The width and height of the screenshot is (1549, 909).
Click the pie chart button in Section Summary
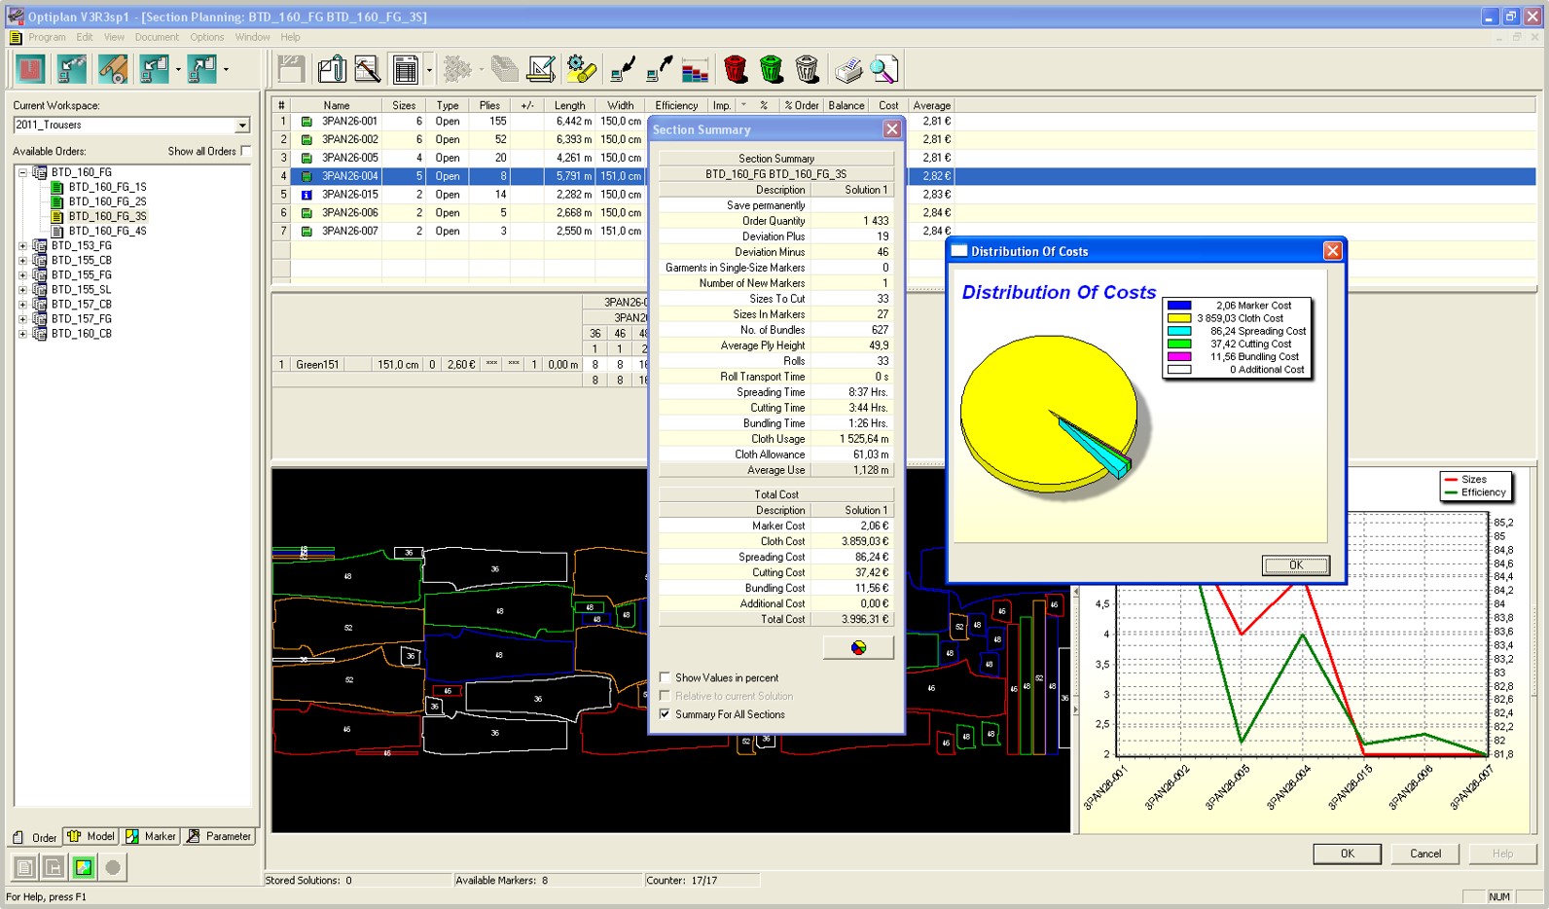pyautogui.click(x=858, y=647)
